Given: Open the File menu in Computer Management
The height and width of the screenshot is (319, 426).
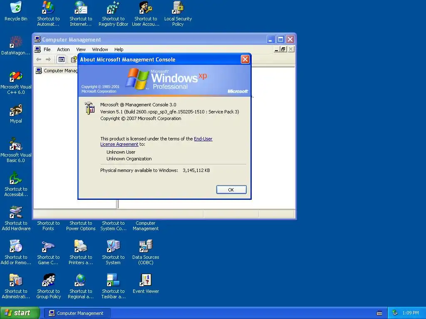Looking at the screenshot, I should (47, 49).
